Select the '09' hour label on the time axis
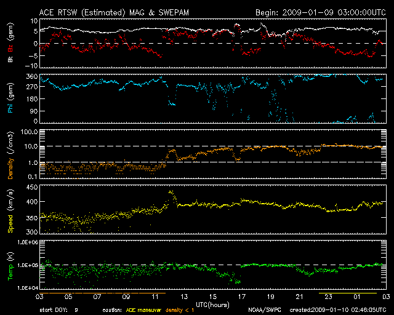The height and width of the screenshot is (315, 394). point(126,297)
